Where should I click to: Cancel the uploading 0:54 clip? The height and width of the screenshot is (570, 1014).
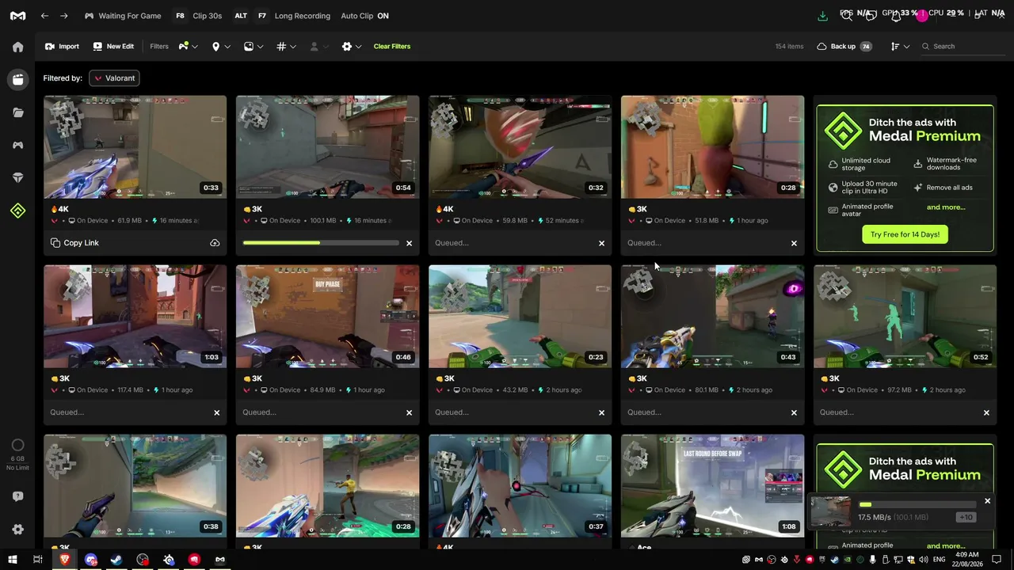pyautogui.click(x=409, y=243)
